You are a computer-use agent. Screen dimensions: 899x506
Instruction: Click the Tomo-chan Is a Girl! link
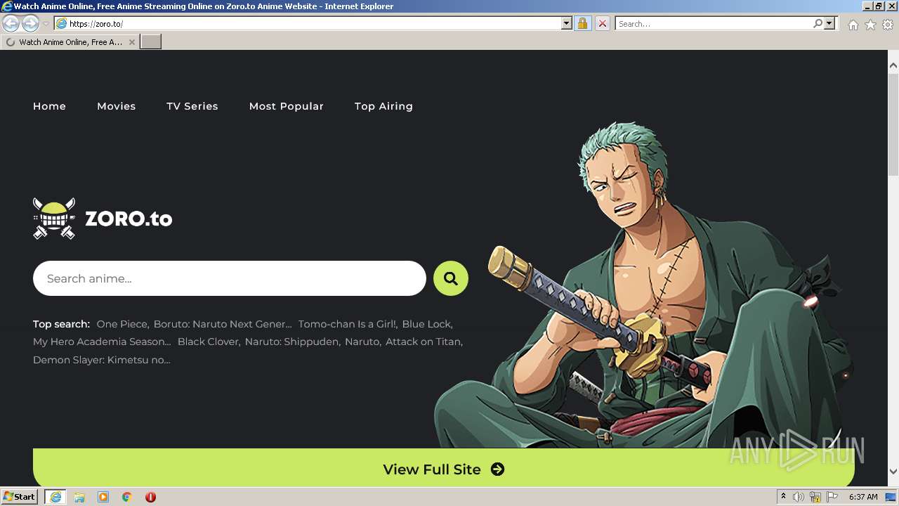pos(348,324)
